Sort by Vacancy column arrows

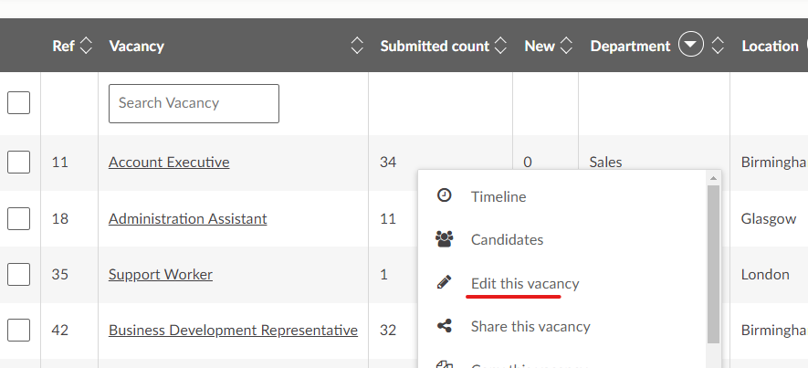[x=357, y=46]
